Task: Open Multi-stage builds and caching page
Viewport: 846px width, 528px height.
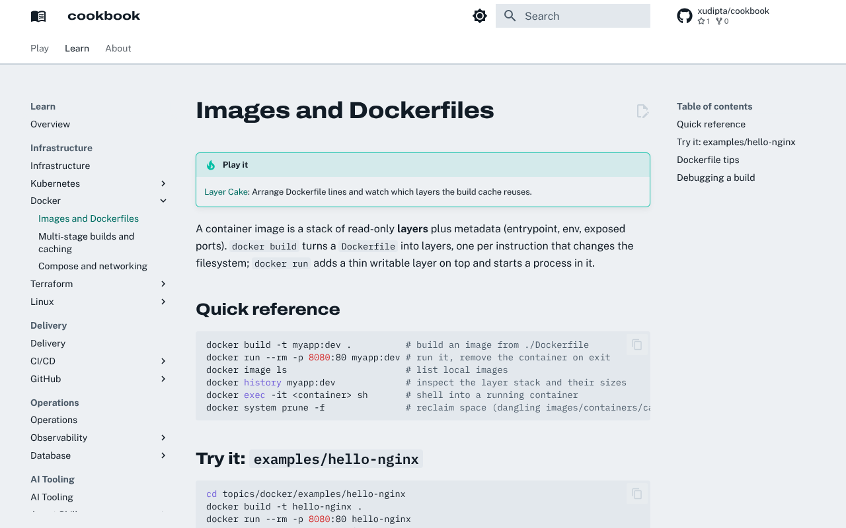Action: (86, 242)
